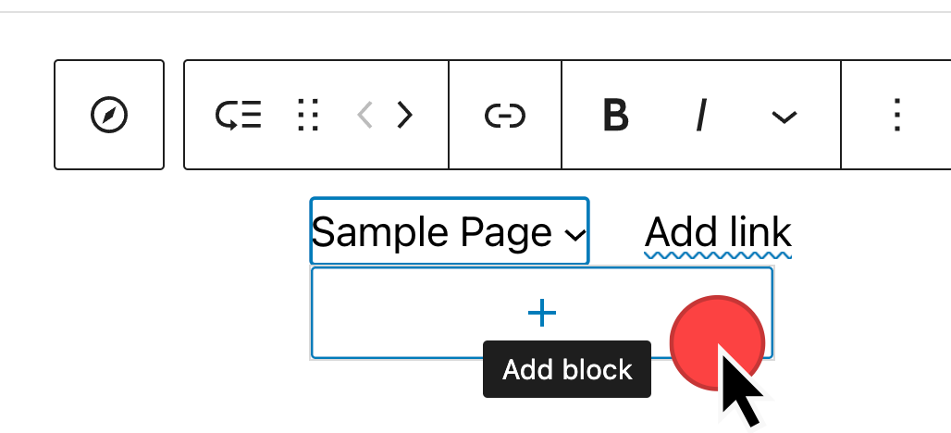
Task: Click the blank space right of Add link
Action: tap(870, 233)
